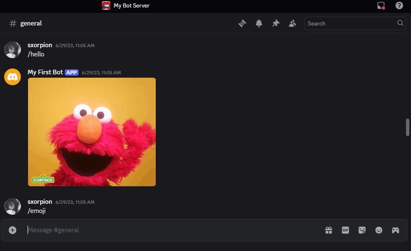The width and height of the screenshot is (411, 251).
Task: Open the Threads panel icon
Action: pyautogui.click(x=242, y=23)
